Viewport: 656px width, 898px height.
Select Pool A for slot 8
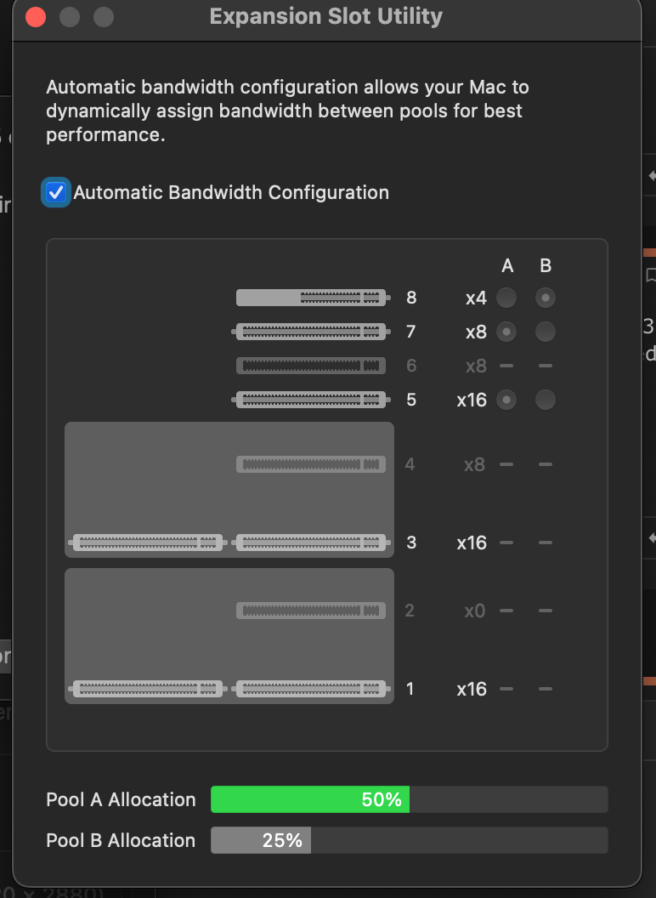[x=506, y=298]
